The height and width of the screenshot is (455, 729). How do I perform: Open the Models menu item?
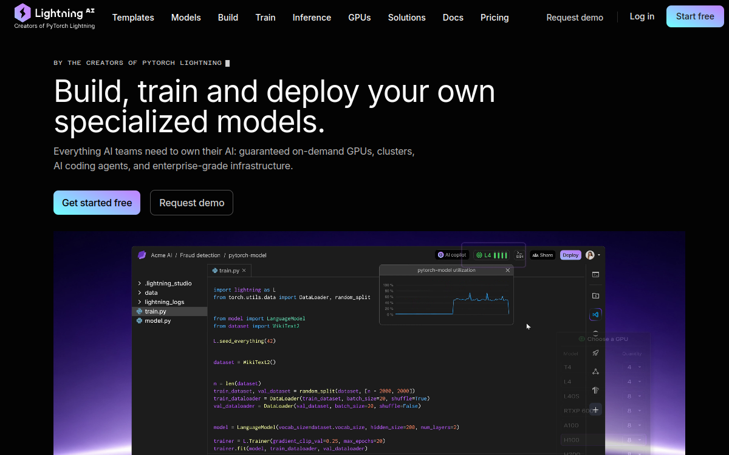[x=186, y=18]
